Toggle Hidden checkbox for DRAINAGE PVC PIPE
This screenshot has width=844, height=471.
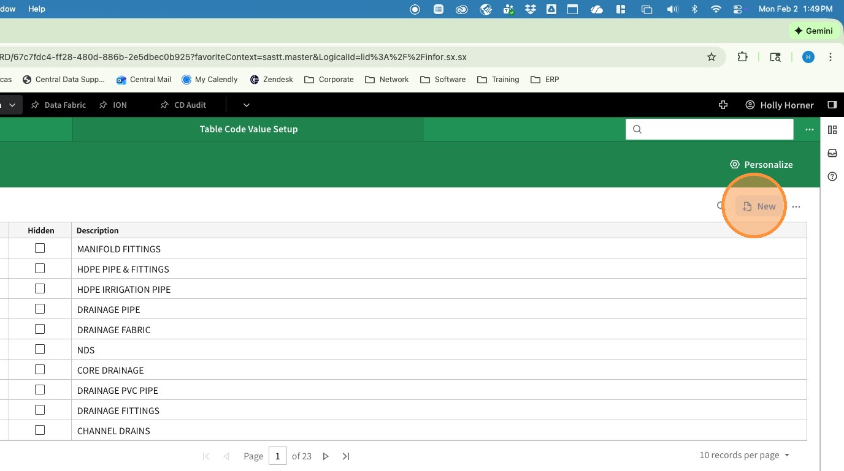(40, 390)
